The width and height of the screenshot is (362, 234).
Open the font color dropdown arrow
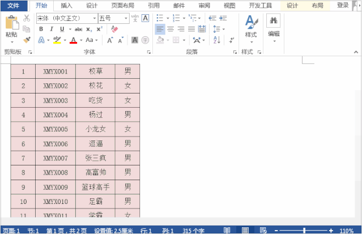[81, 40]
